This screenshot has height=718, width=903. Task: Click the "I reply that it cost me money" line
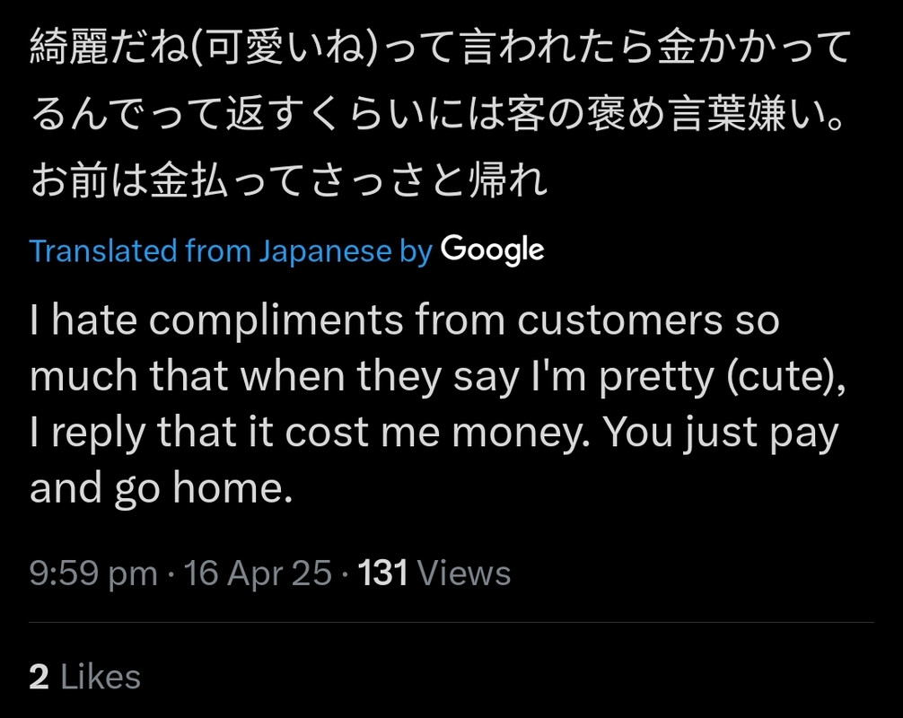(x=434, y=433)
